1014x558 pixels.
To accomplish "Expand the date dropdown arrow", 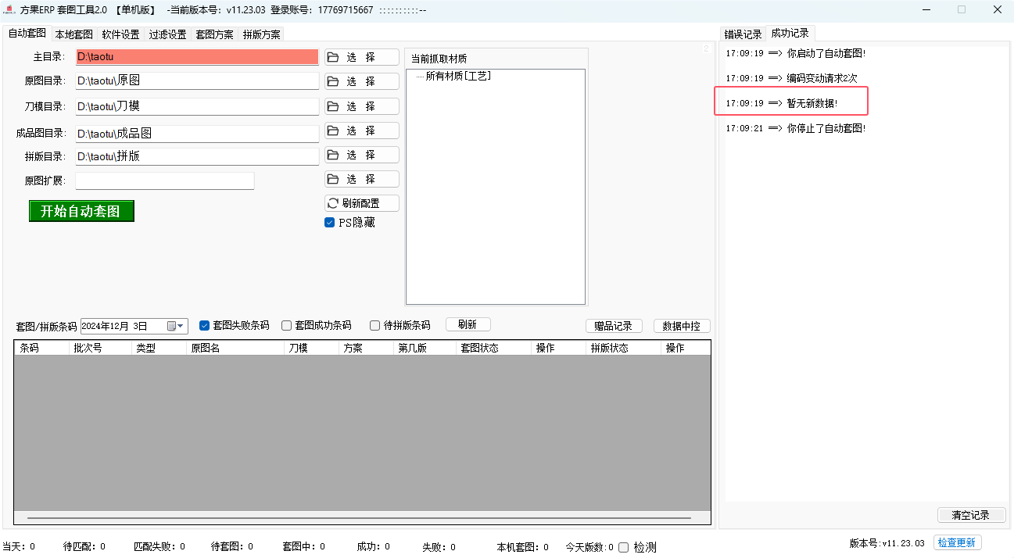I will point(181,326).
